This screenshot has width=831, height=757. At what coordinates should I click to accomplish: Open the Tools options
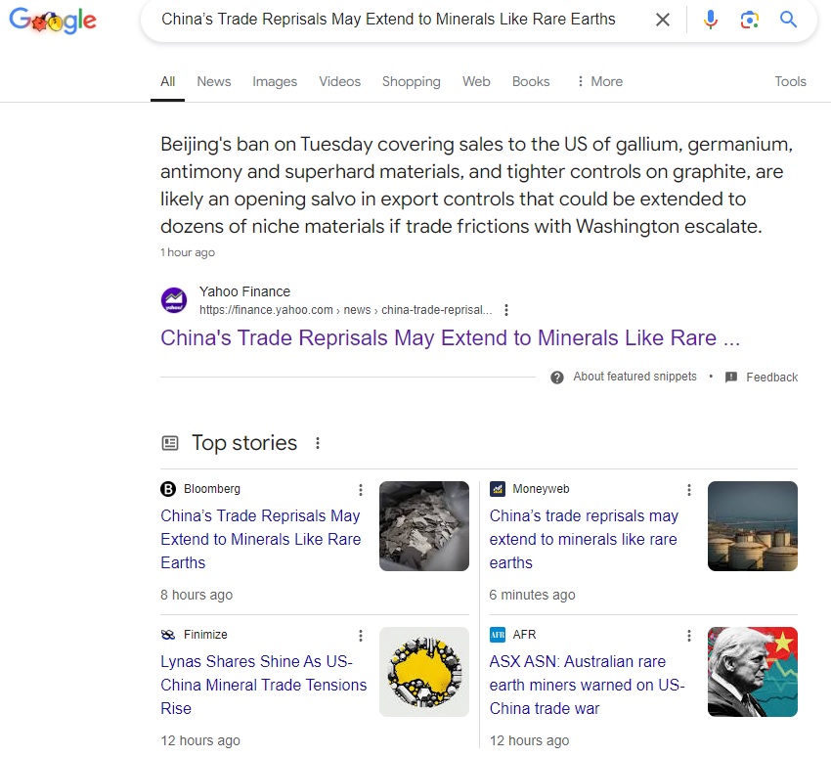790,81
